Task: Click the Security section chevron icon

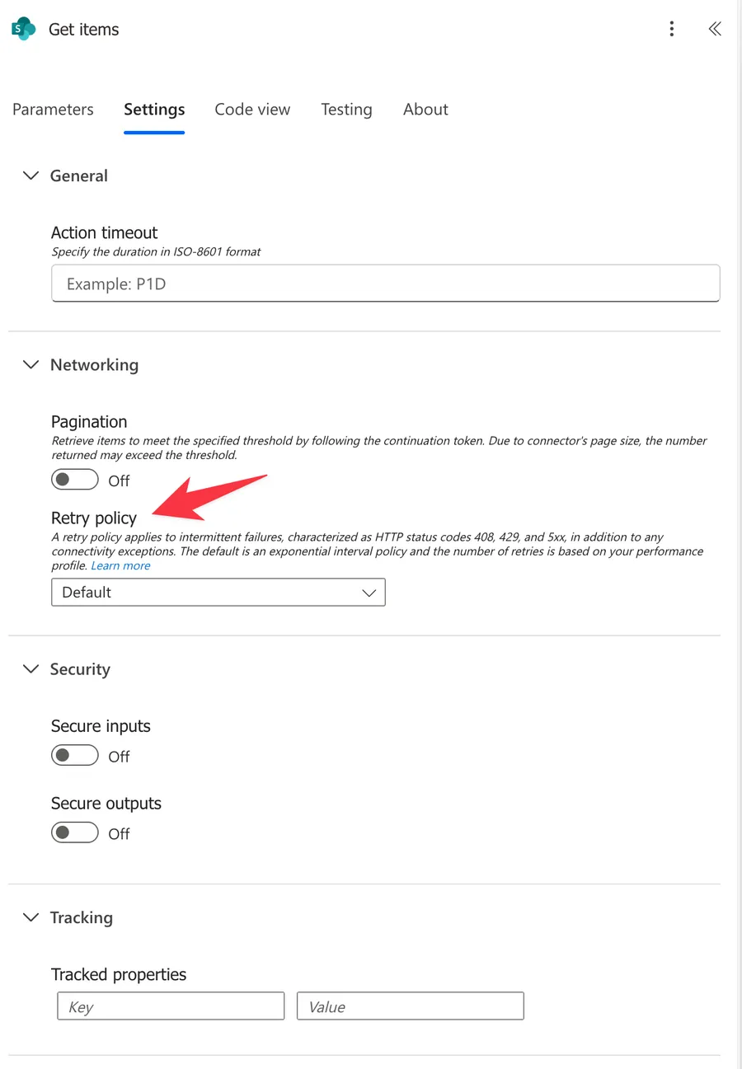Action: click(x=31, y=669)
